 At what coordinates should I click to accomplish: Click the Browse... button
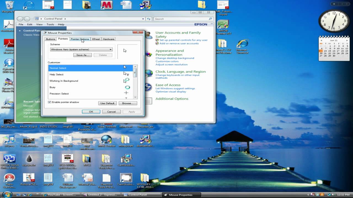pos(128,103)
